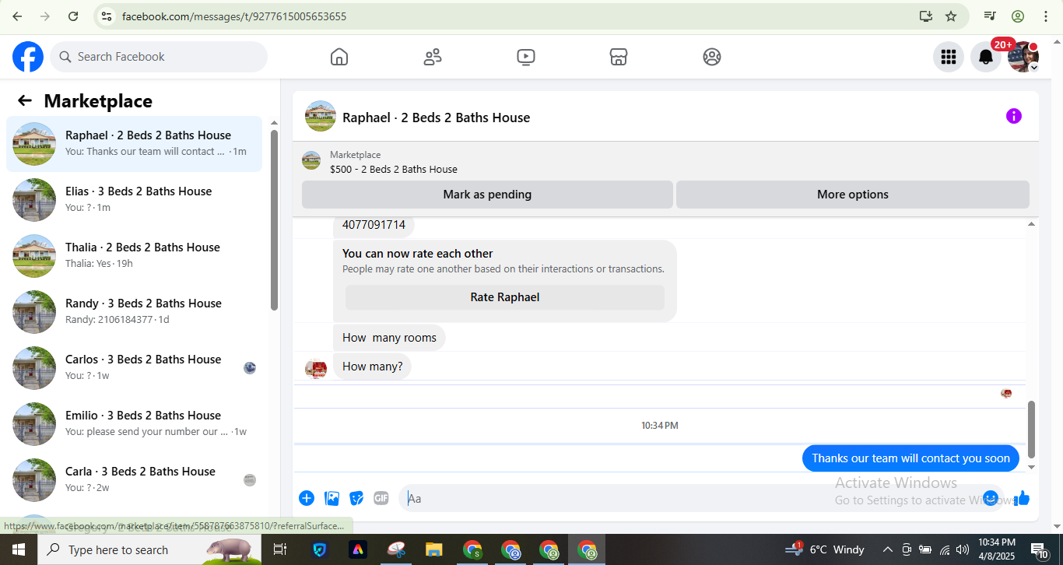
Task: Click the site information icon in address bar
Action: [107, 16]
